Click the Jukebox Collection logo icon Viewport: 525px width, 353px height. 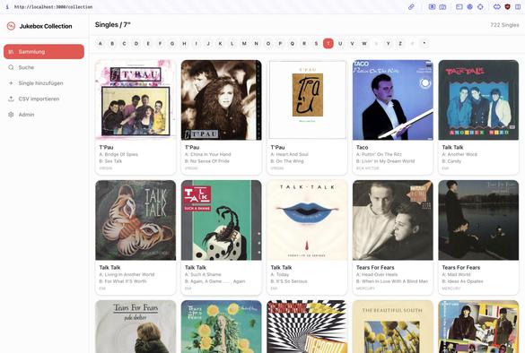coord(11,26)
